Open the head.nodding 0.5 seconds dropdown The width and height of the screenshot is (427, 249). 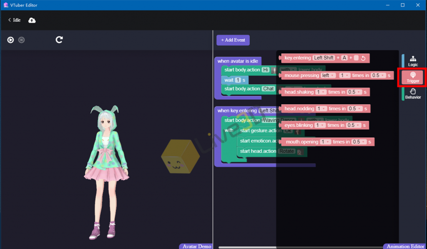(355, 109)
